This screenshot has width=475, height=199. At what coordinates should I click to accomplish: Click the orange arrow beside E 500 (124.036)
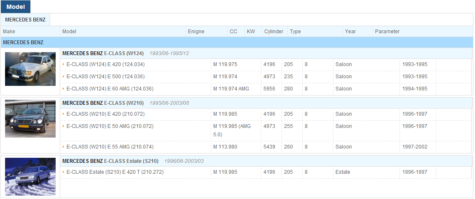pyautogui.click(x=64, y=76)
